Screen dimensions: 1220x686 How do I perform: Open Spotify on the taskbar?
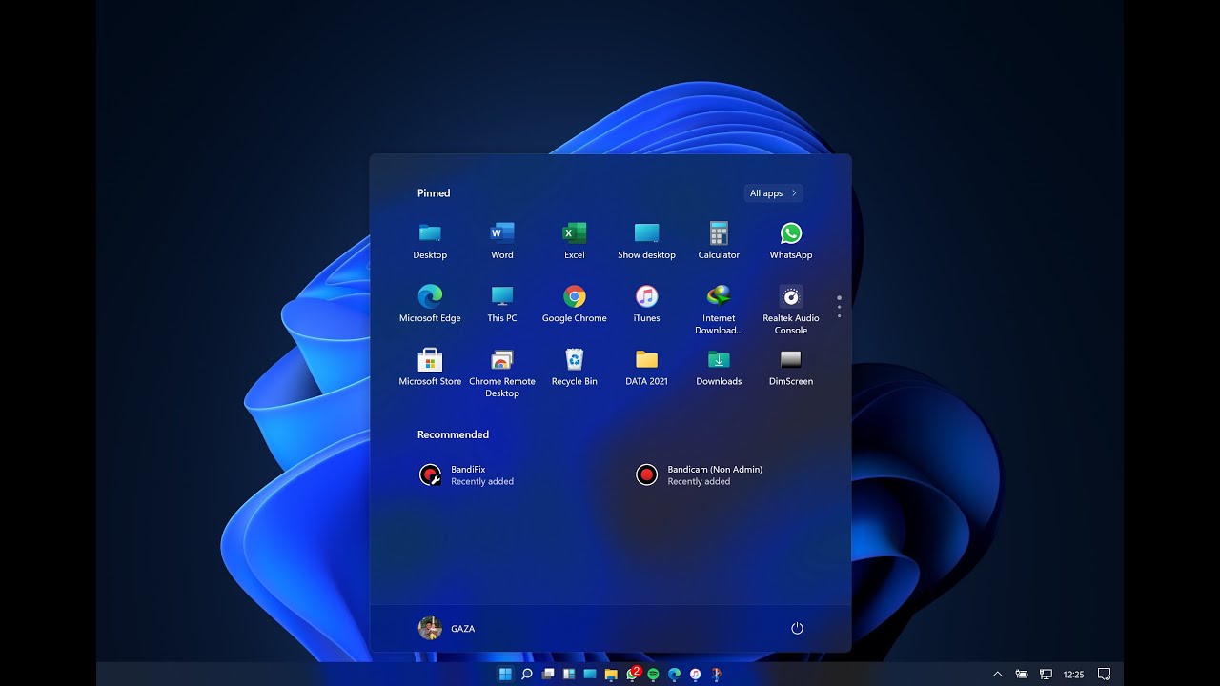pyautogui.click(x=653, y=674)
